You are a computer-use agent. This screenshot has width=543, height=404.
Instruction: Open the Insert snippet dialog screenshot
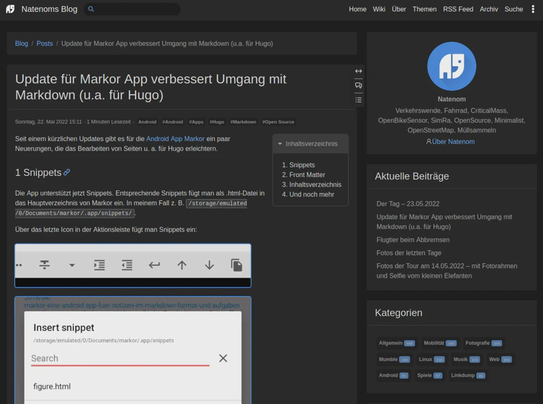pos(133,350)
